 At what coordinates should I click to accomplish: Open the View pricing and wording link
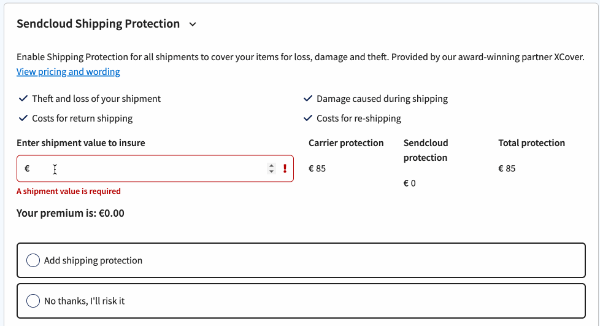(x=68, y=72)
